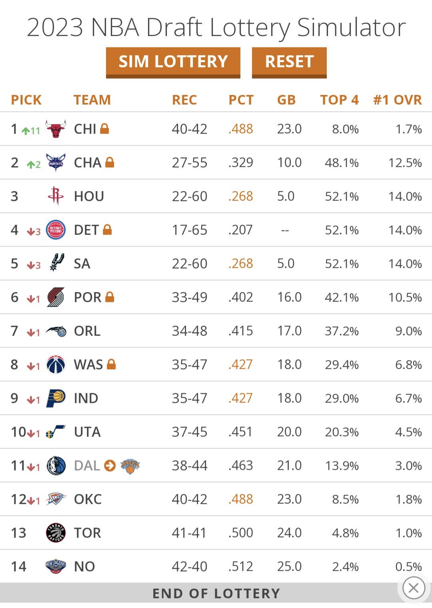The image size is (432, 608).
Task: Sort by the #1 OVR column header
Action: coord(397,100)
